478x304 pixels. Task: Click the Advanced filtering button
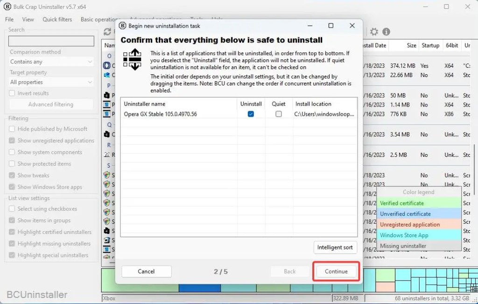pos(51,104)
